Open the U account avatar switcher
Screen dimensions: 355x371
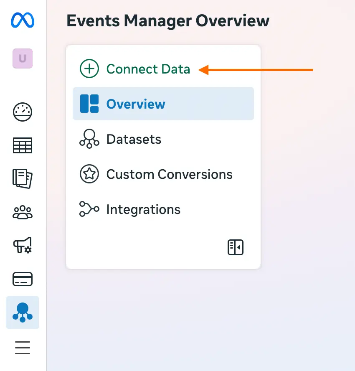[x=22, y=58]
